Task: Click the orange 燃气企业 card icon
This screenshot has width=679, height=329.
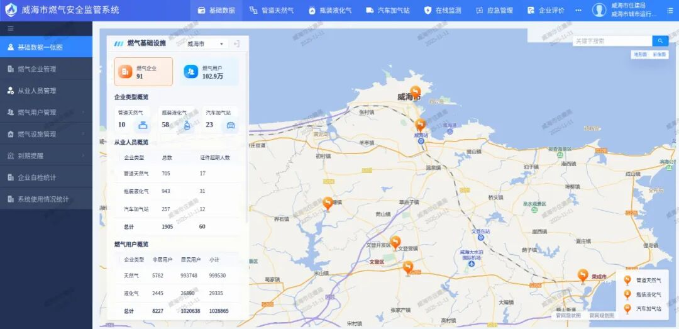Action: pos(125,72)
